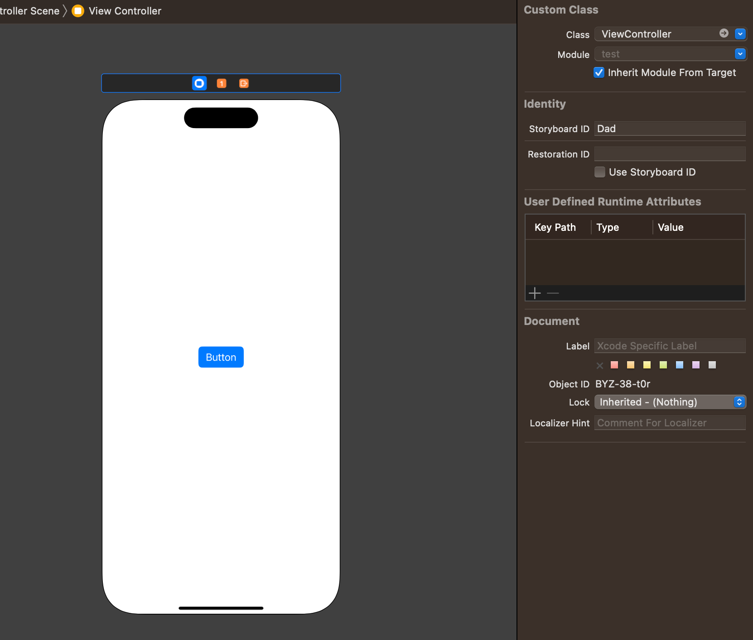Screen dimensions: 753x640
Task: Click the Xcode Specific Label field
Action: 670,346
